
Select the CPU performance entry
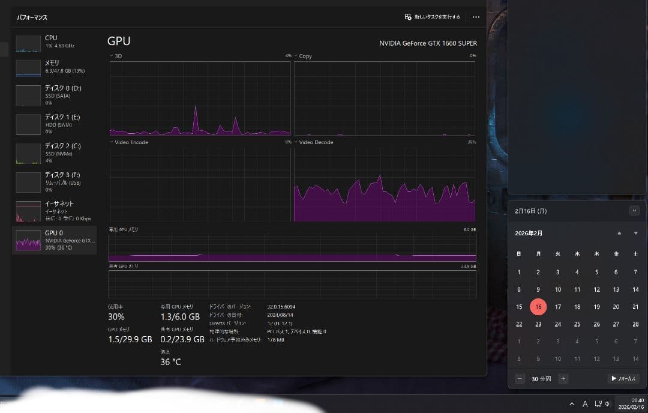tap(55, 43)
